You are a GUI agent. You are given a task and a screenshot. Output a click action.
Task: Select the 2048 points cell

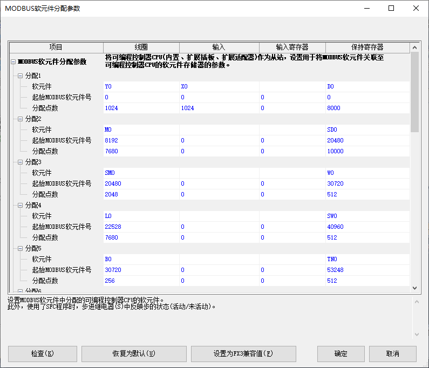(141, 195)
